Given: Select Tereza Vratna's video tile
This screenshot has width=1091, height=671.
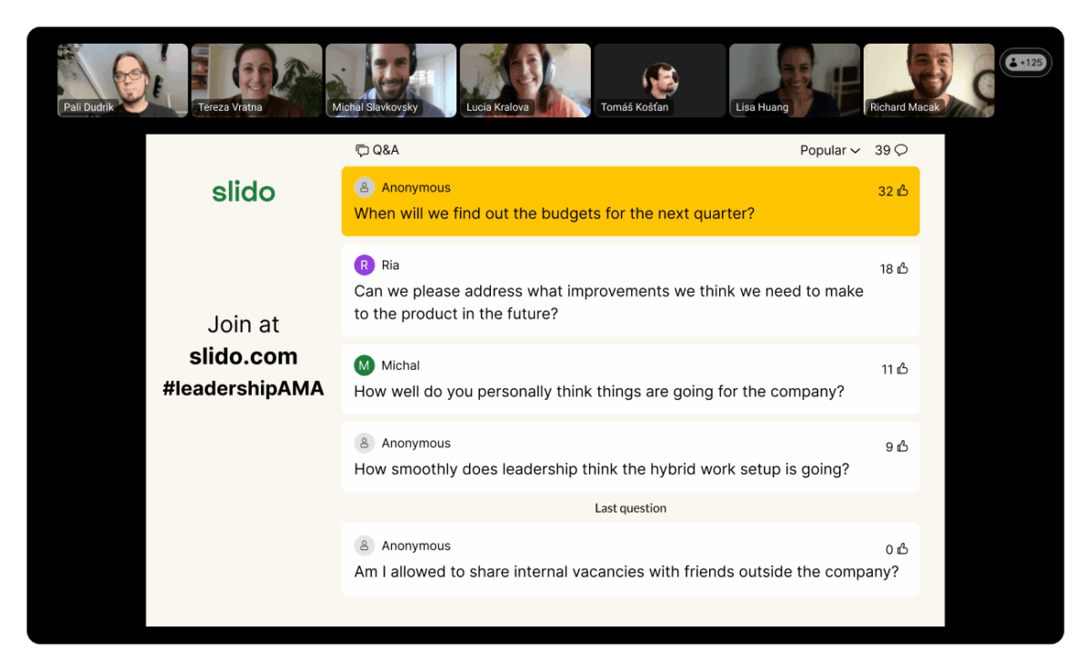Looking at the screenshot, I should coord(256,80).
